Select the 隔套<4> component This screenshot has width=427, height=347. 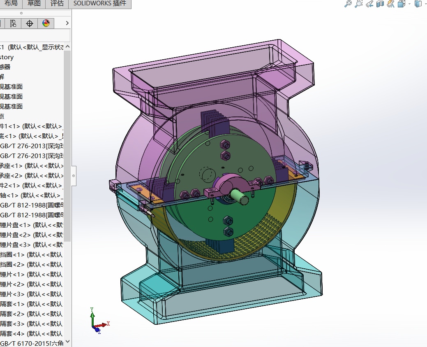pyautogui.click(x=32, y=334)
